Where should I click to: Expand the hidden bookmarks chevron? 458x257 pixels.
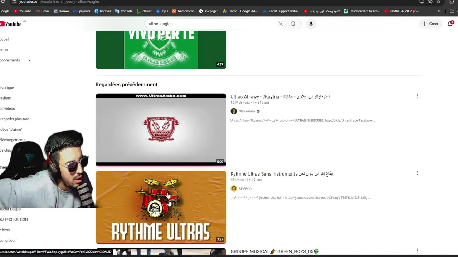(x=439, y=11)
